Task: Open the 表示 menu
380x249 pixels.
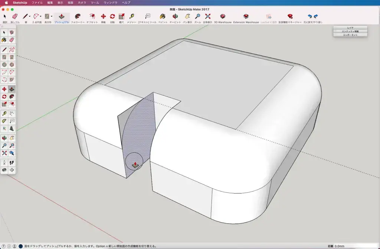Action: pyautogui.click(x=60, y=3)
